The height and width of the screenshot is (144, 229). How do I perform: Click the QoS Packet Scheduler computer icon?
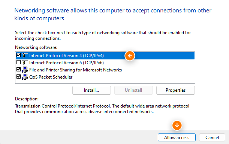point(25,77)
